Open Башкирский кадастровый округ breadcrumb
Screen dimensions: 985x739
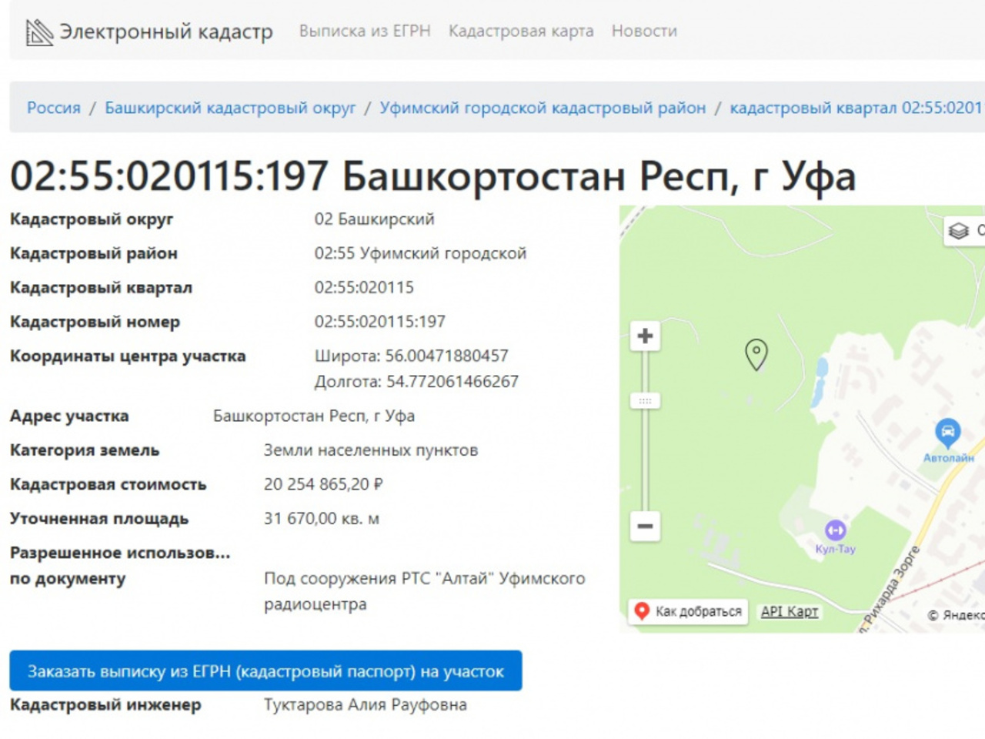pyautogui.click(x=230, y=108)
